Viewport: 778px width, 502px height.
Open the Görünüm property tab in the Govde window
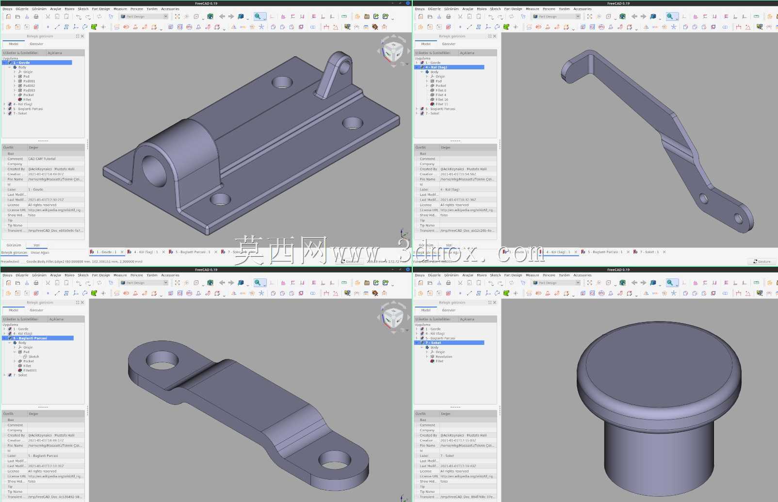point(14,245)
